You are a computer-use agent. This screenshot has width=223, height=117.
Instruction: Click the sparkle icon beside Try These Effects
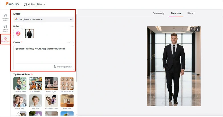32,74
